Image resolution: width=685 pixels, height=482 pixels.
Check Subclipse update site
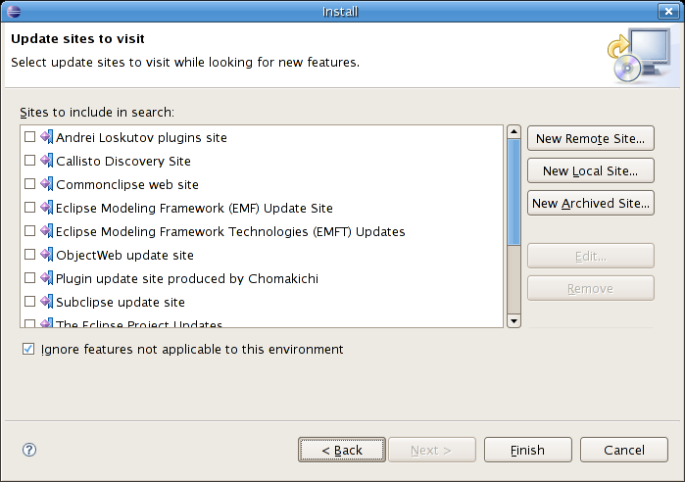pos(29,302)
